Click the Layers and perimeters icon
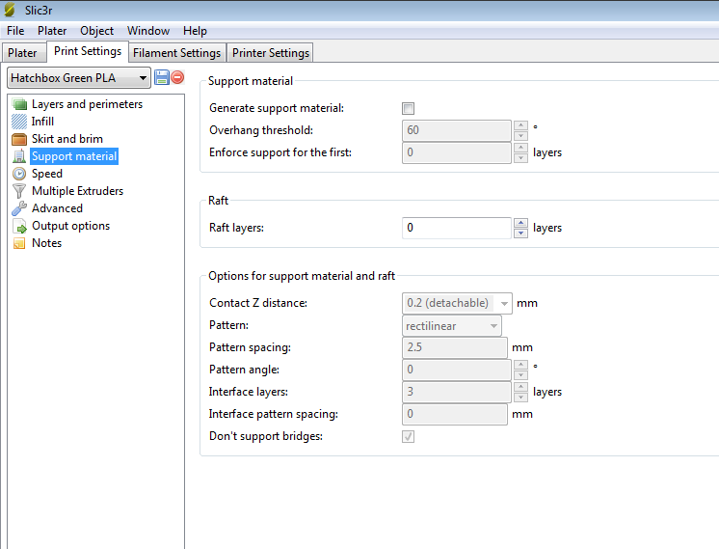The width and height of the screenshot is (719, 549). pyautogui.click(x=19, y=104)
